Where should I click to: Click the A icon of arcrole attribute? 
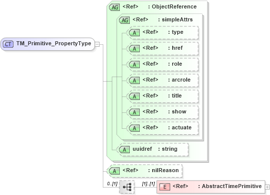[134, 80]
